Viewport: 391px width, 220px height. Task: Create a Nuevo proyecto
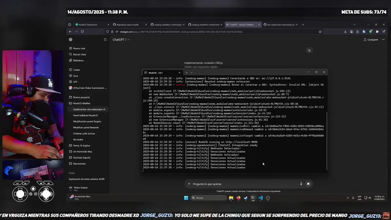click(79, 97)
